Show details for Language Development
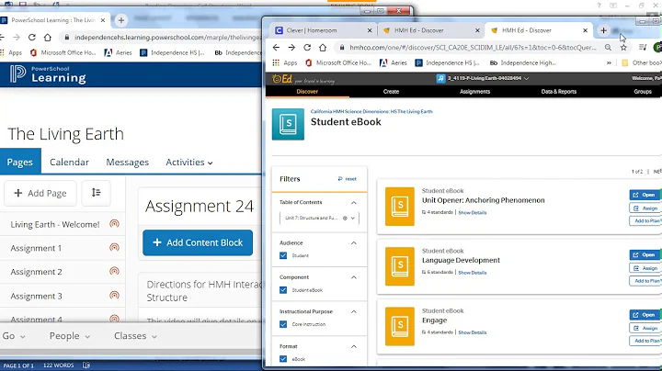The image size is (662, 371). coord(473,273)
